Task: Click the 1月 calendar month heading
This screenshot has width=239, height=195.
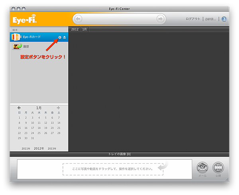Action: coord(39,108)
